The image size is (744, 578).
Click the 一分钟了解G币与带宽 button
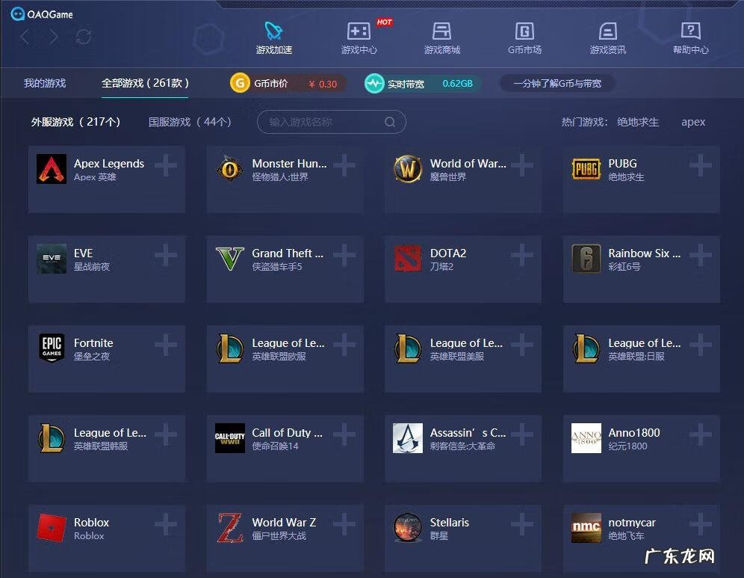tap(557, 84)
